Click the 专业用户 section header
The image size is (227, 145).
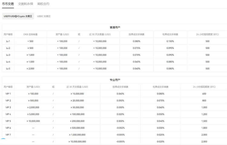click(x=115, y=80)
